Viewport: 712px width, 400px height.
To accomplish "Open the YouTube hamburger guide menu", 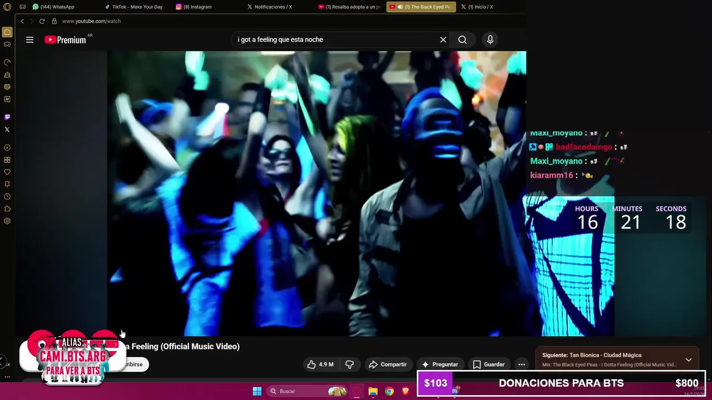I will pos(29,39).
